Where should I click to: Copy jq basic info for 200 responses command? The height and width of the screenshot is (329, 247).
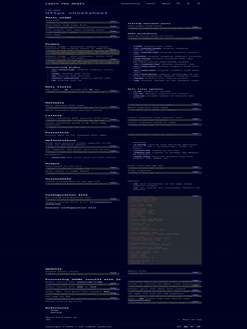point(195,295)
